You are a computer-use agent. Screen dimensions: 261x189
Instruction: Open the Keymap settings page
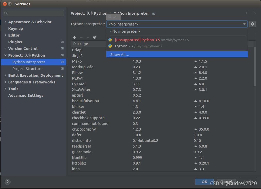click(15, 29)
